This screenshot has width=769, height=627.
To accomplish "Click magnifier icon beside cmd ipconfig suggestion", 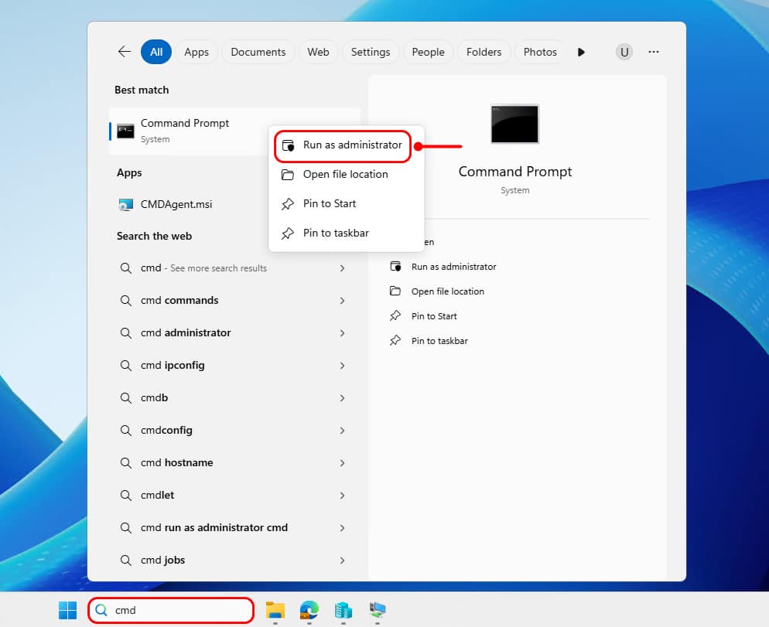I will tap(126, 365).
